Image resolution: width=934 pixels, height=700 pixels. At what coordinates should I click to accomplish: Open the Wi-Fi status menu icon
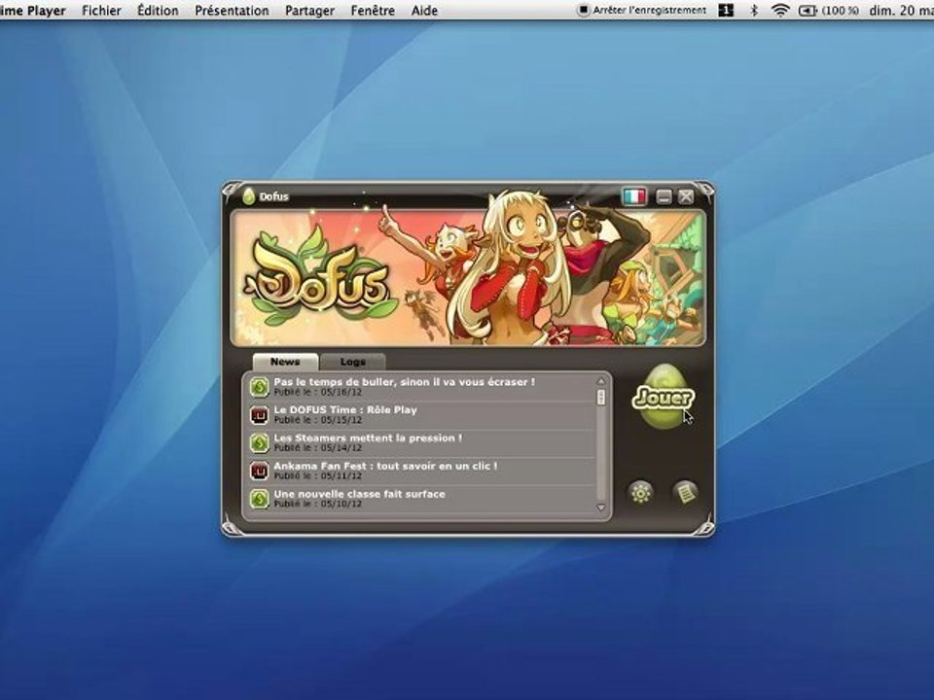(780, 10)
